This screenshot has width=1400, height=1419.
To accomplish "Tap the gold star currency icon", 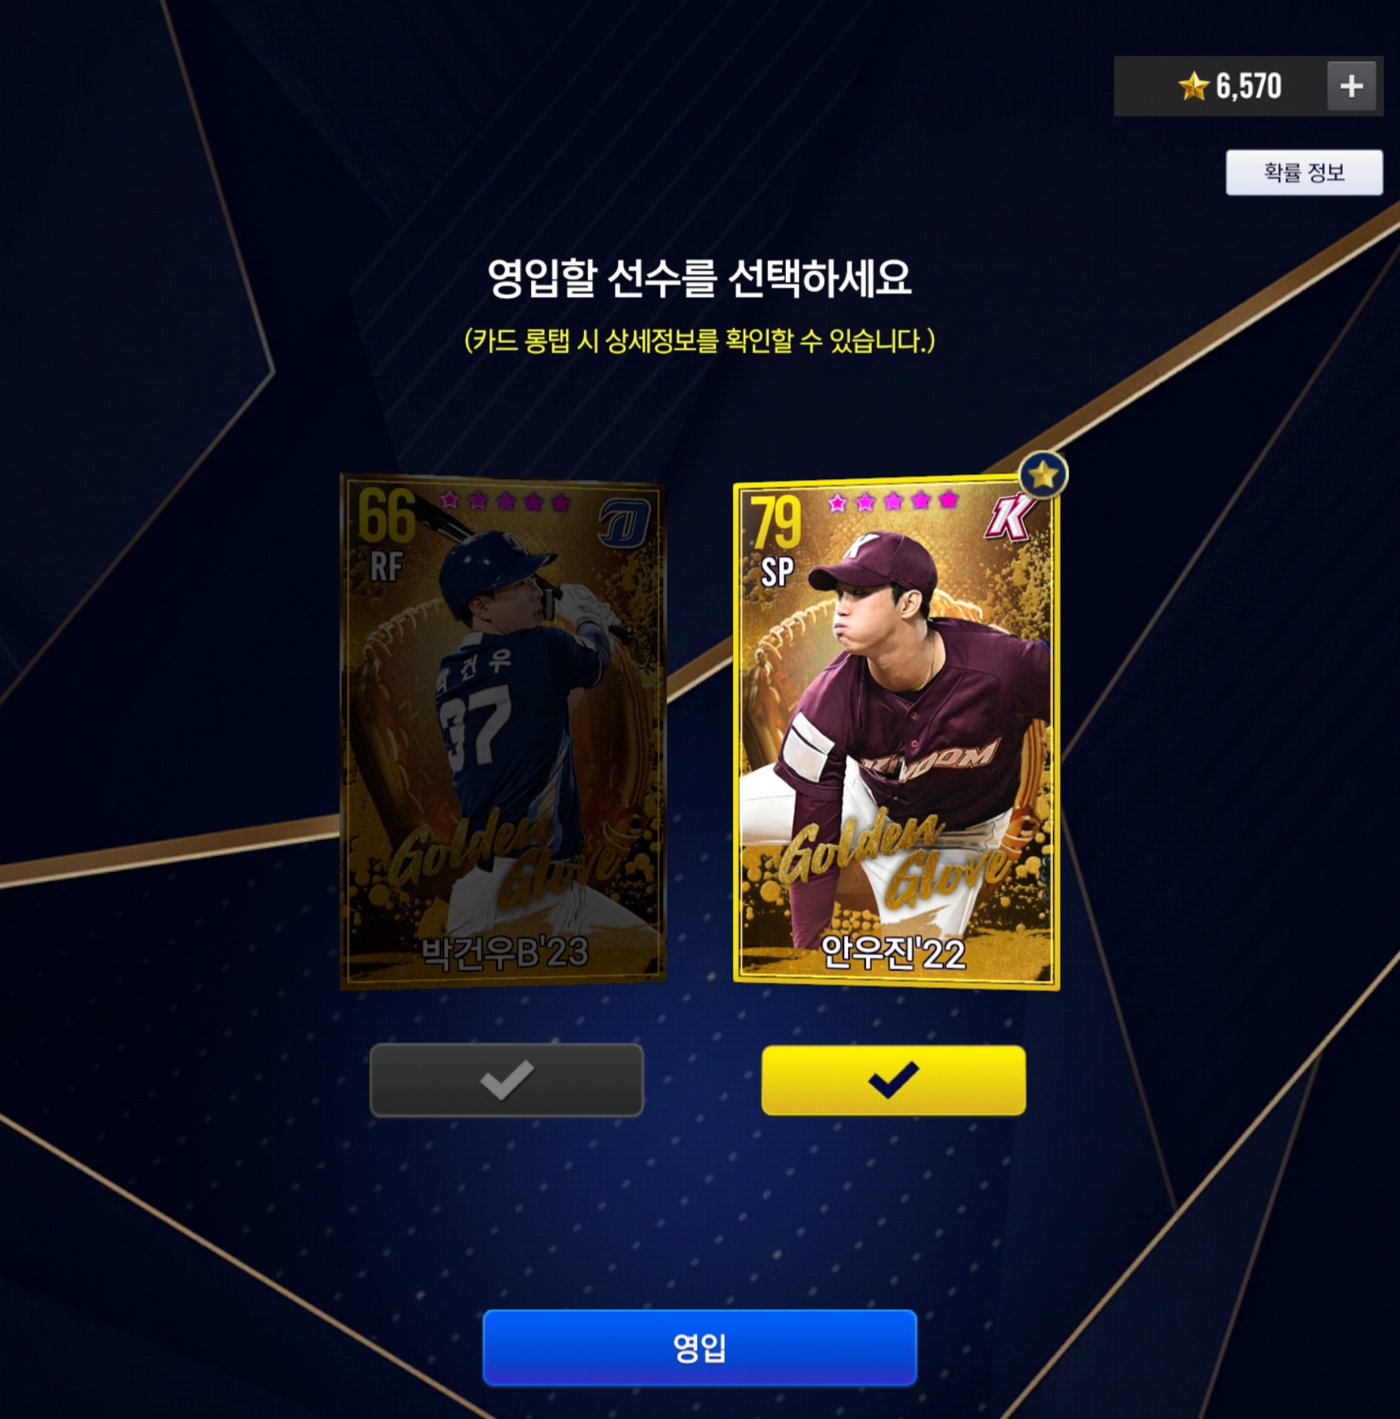I will click(x=1193, y=86).
